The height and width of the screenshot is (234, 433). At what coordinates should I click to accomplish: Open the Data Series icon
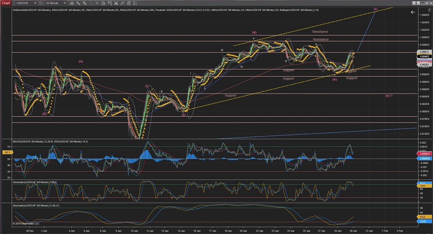tap(103, 3)
